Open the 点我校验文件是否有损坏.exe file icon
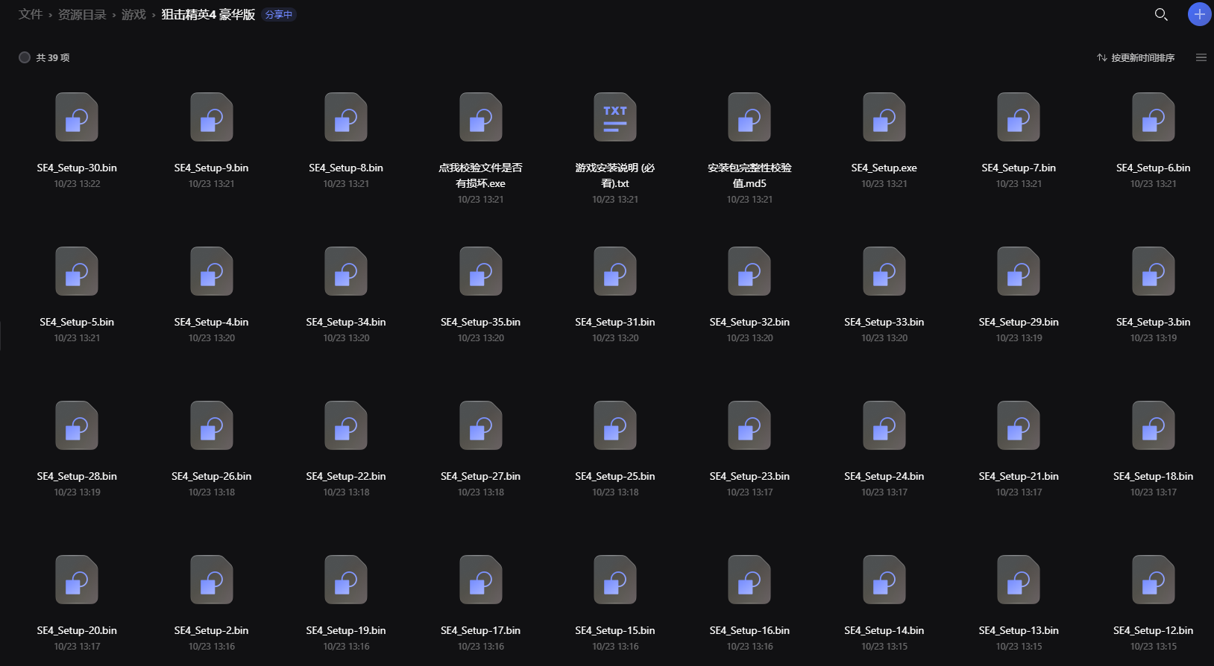This screenshot has height=666, width=1214. (481, 117)
